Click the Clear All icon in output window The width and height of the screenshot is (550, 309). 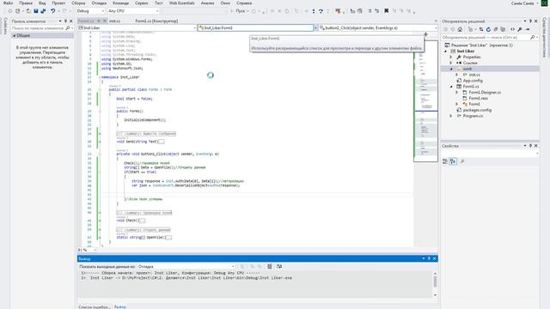(269, 267)
